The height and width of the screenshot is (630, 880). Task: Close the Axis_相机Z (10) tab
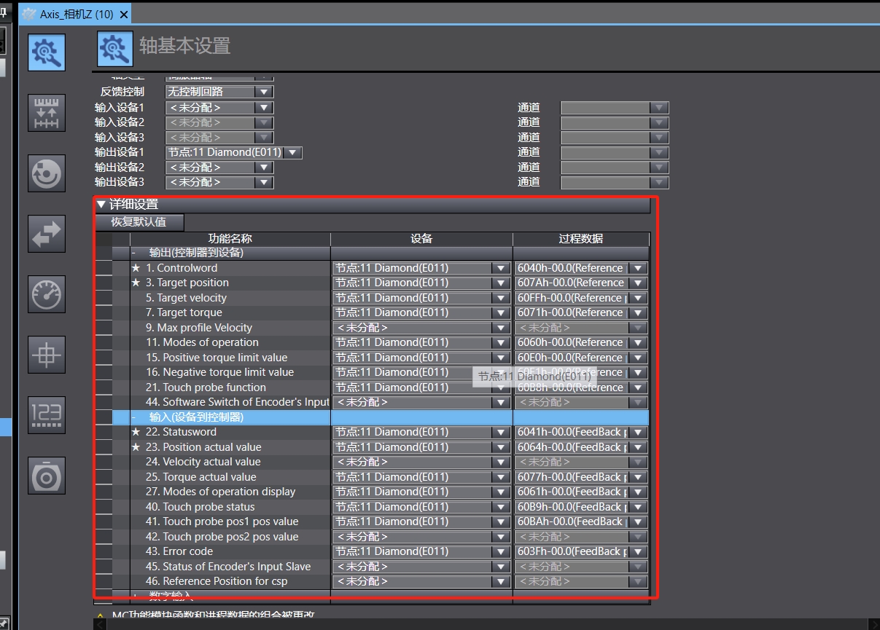click(x=123, y=15)
